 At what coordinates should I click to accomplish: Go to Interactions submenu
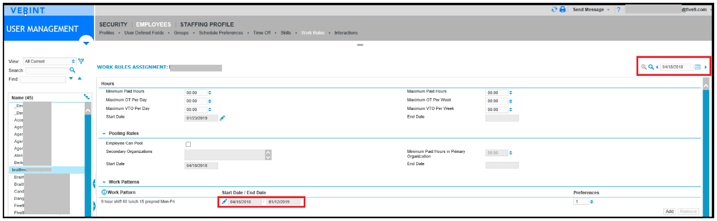tap(346, 33)
